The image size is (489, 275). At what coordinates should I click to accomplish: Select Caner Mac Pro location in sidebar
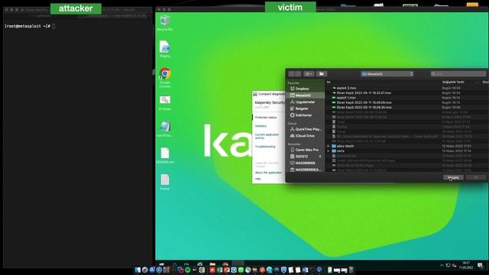306,150
